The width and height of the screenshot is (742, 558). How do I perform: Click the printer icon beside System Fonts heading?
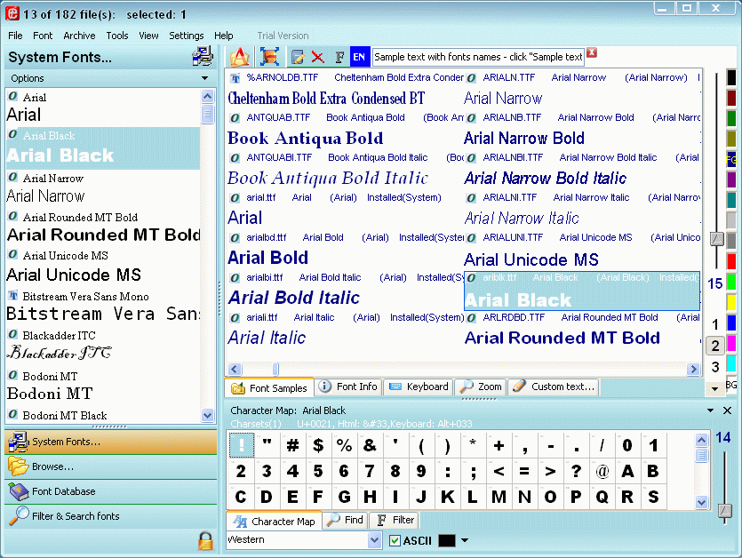pyautogui.click(x=203, y=55)
